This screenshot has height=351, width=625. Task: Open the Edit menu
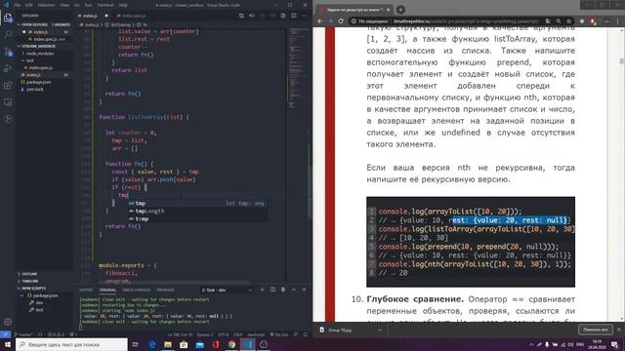[29, 5]
